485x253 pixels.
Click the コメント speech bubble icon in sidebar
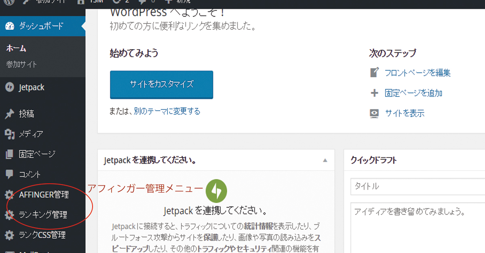point(10,174)
